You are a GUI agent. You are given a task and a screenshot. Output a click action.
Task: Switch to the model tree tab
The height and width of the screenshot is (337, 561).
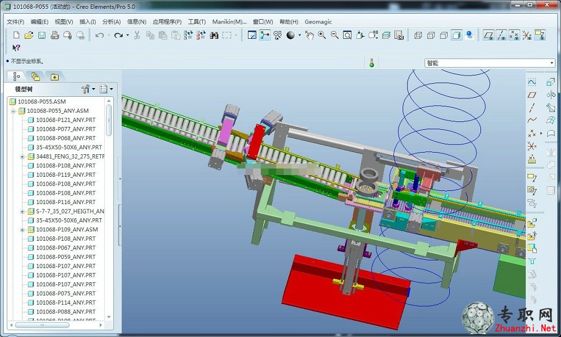[16, 77]
